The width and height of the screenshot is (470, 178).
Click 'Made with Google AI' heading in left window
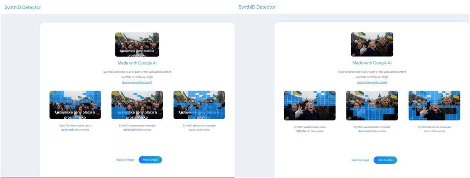coord(137,63)
